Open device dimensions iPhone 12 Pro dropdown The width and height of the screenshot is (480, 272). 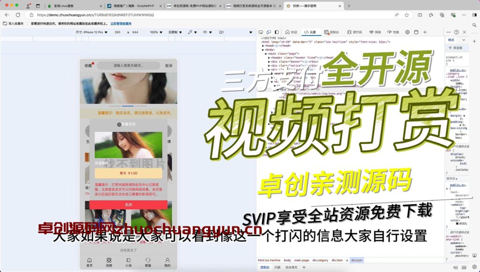click(x=91, y=32)
